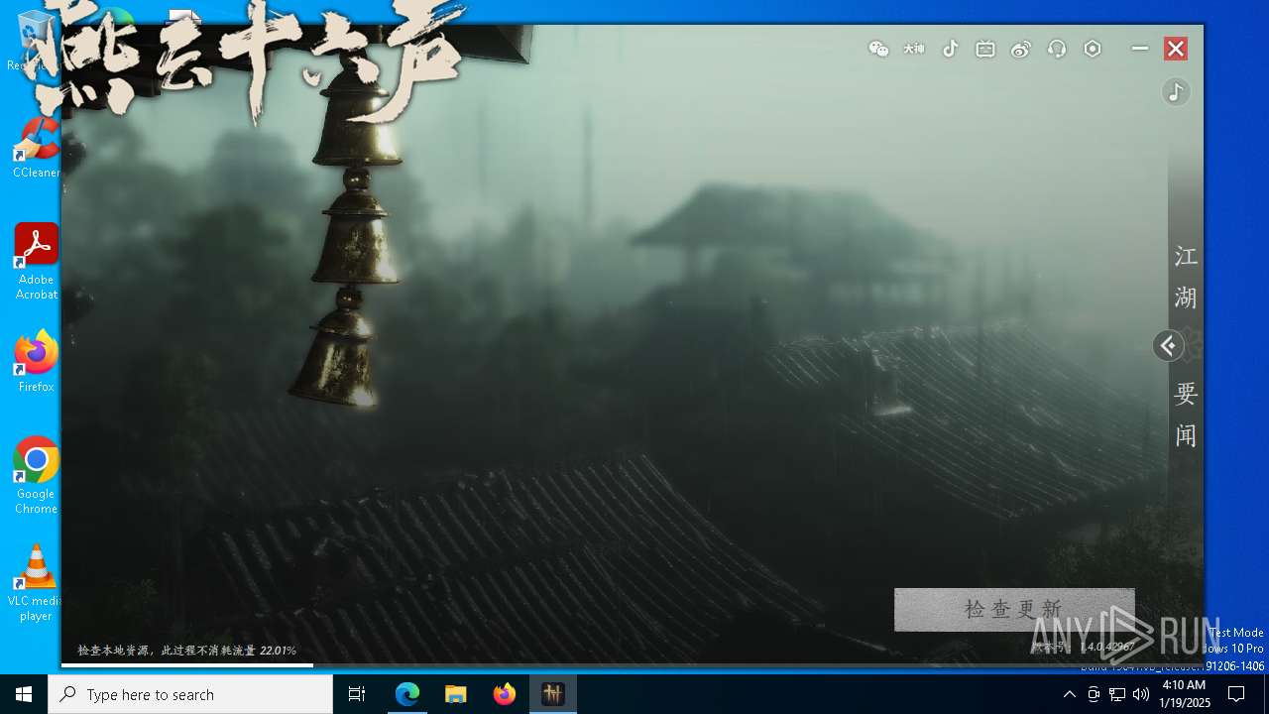Minimize the game launcher window
The width and height of the screenshot is (1269, 714).
[x=1140, y=49]
